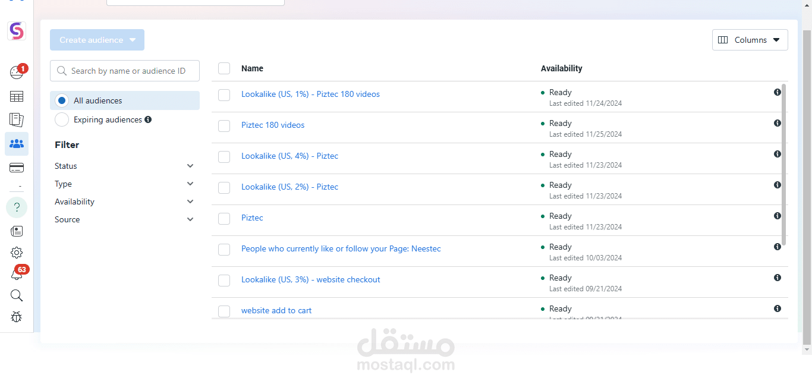
Task: Open People who currently like Neestec audience
Action: (x=341, y=248)
